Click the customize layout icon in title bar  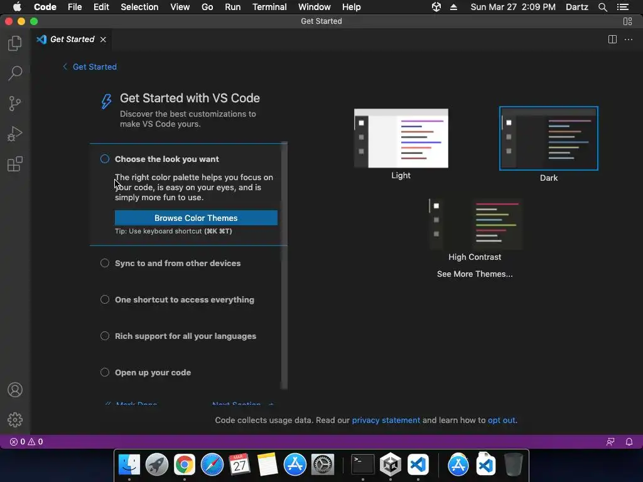(627, 21)
